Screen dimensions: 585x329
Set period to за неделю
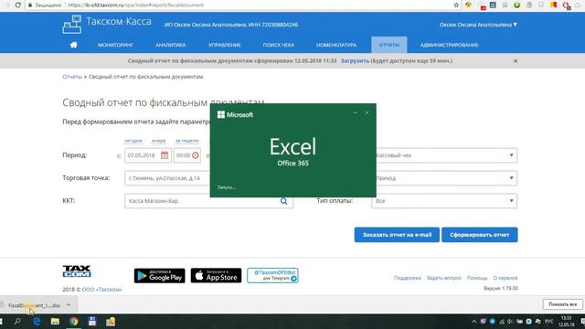186,141
